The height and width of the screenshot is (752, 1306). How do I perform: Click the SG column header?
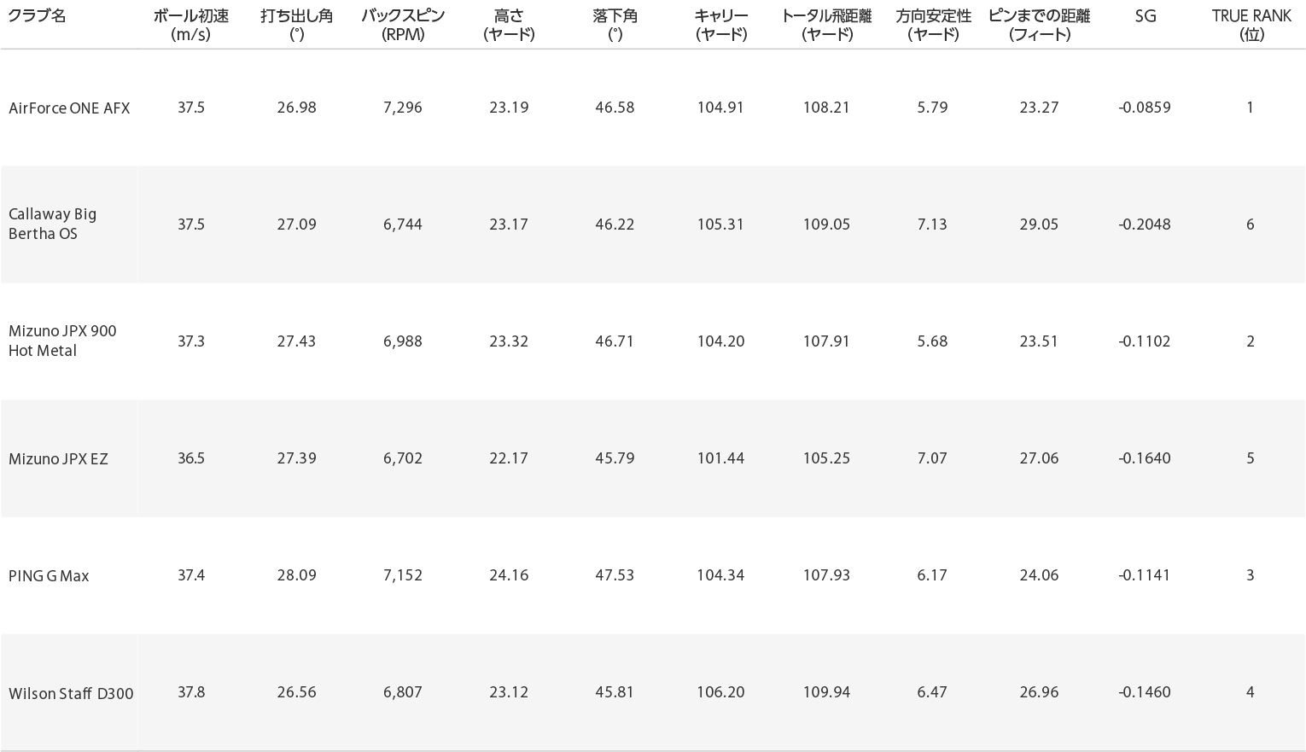[x=1145, y=16]
